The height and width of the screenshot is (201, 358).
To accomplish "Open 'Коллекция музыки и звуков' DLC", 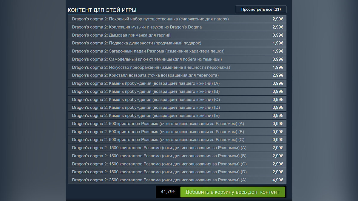I will [x=137, y=27].
